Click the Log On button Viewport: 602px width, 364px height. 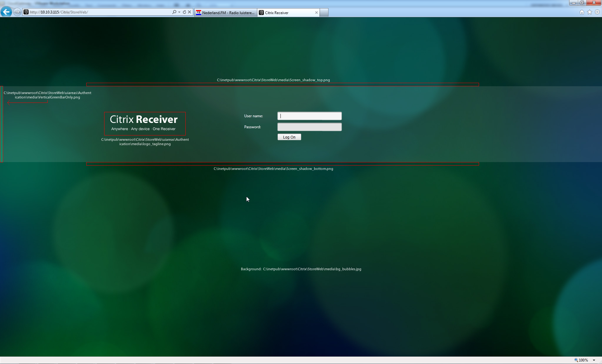pyautogui.click(x=289, y=137)
